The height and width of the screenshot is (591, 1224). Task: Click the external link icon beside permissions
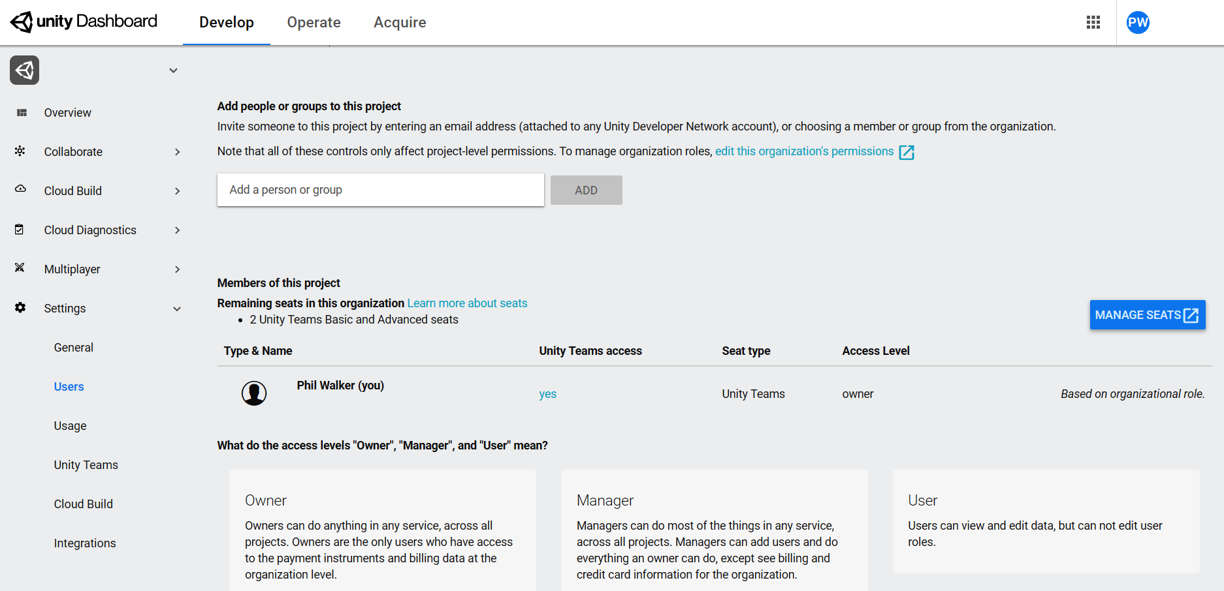(907, 152)
